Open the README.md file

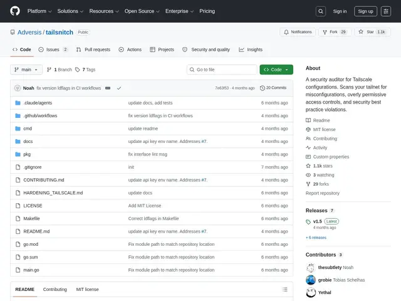36,231
